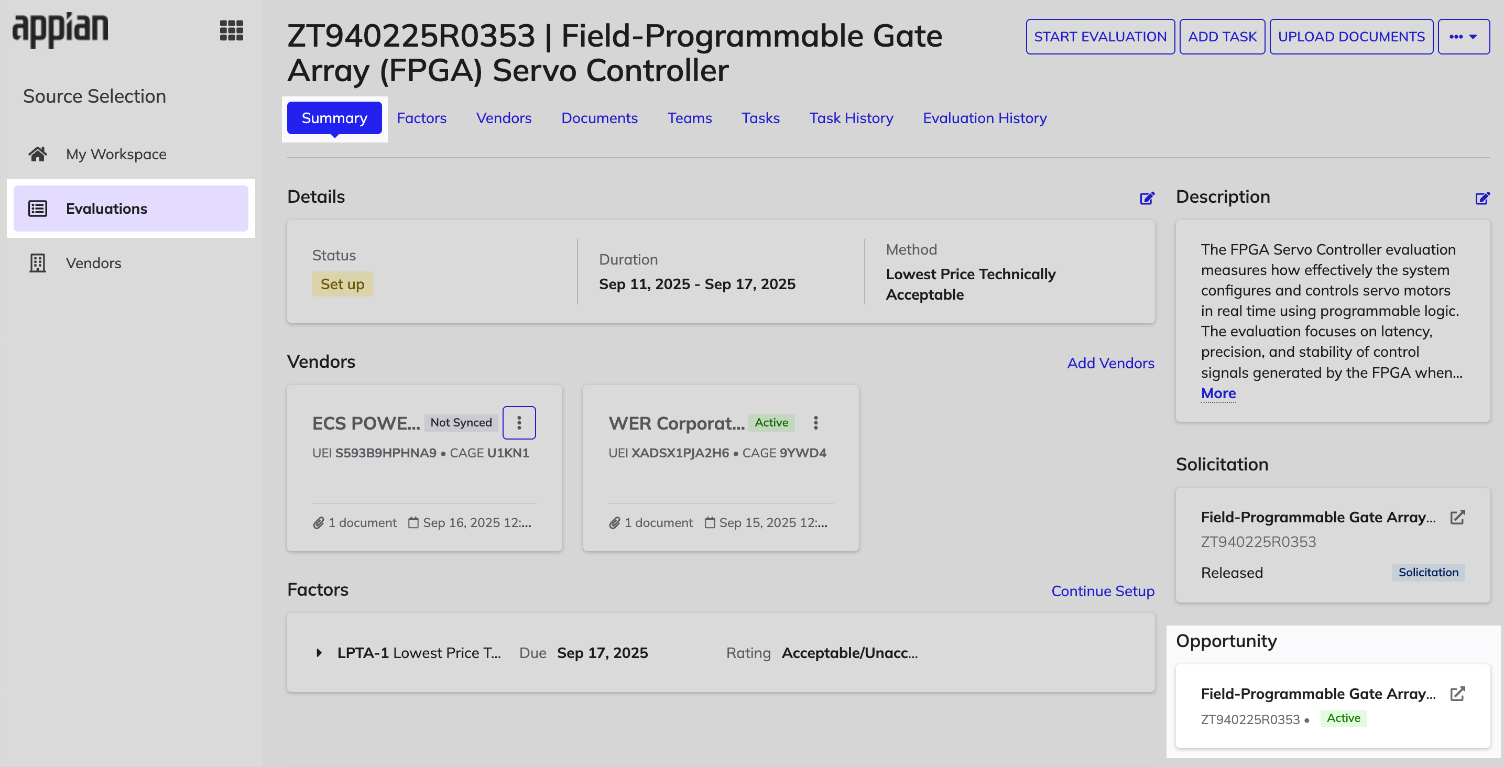Click the Active badge on WER Corporat card

click(x=771, y=423)
